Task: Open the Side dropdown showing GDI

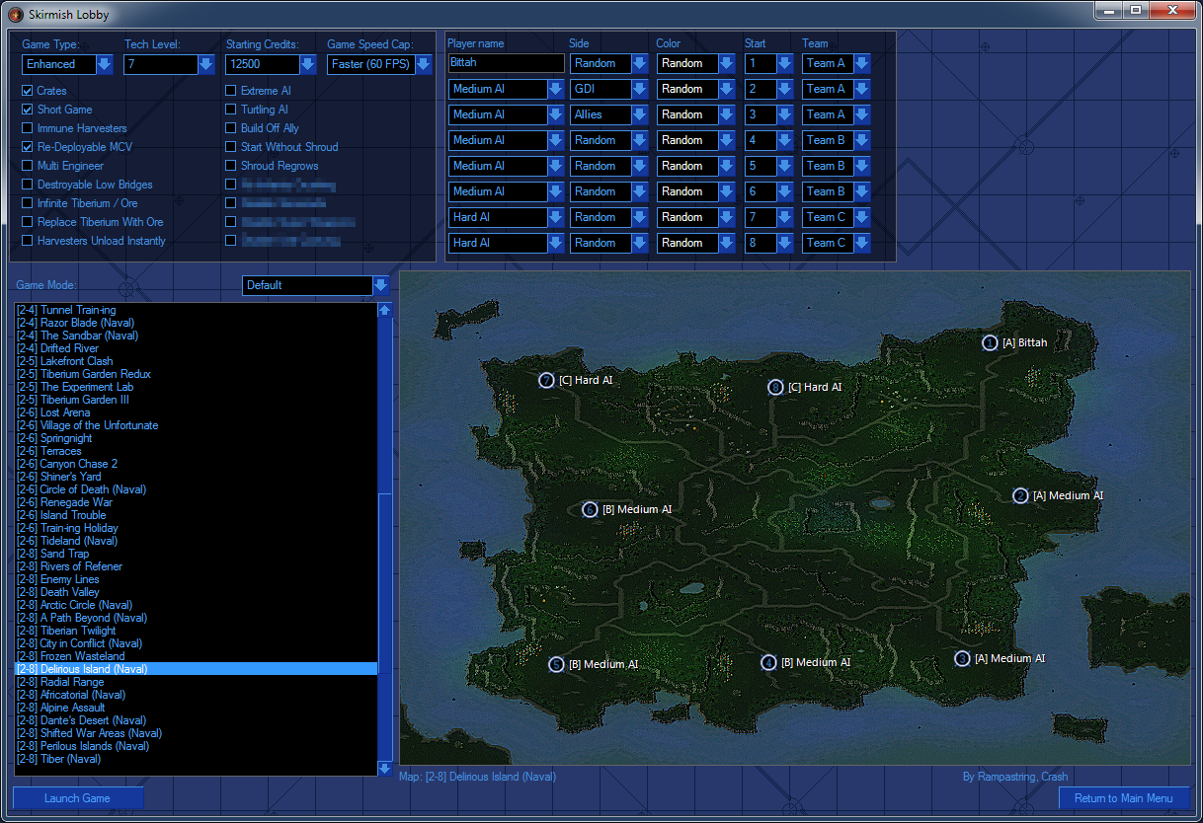Action: [608, 89]
